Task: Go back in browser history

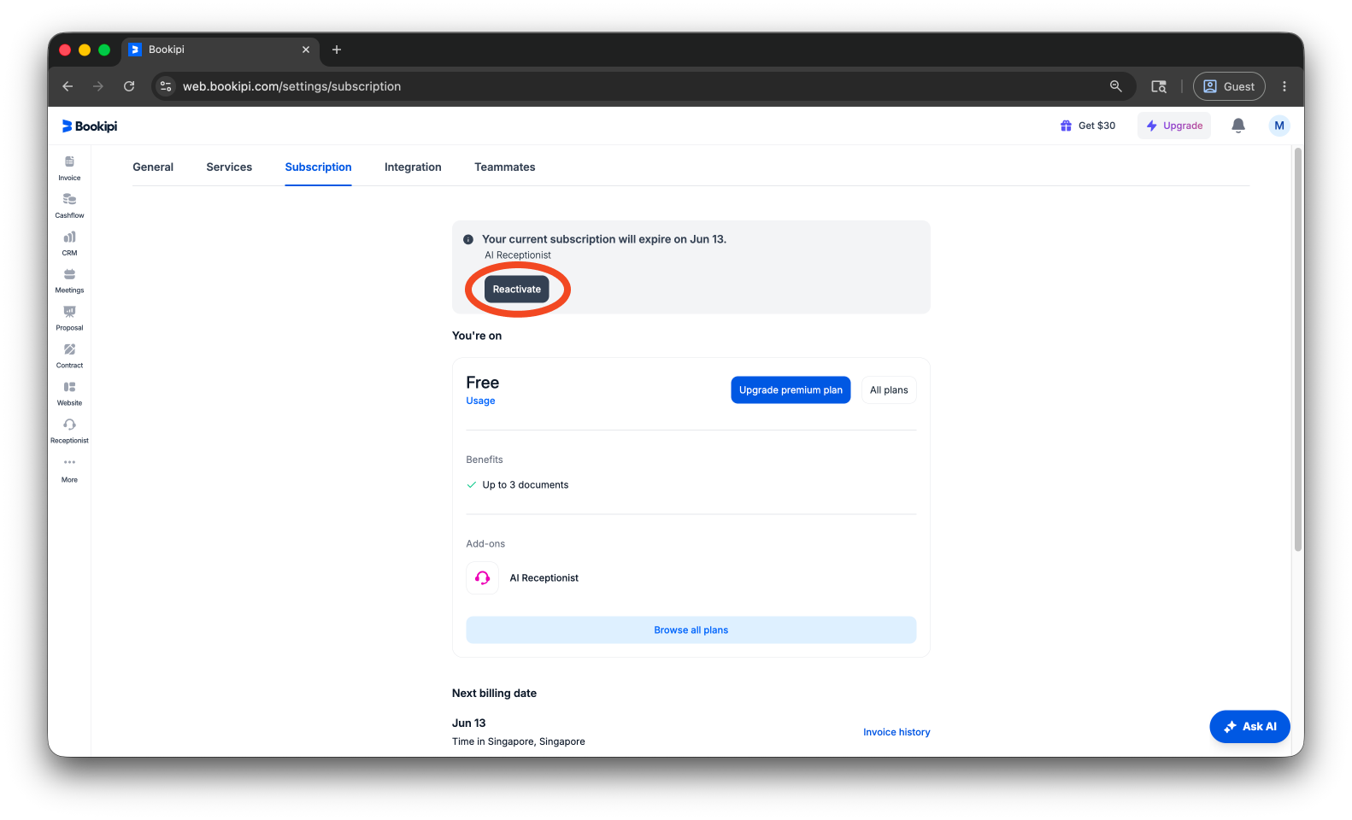Action: (x=68, y=86)
